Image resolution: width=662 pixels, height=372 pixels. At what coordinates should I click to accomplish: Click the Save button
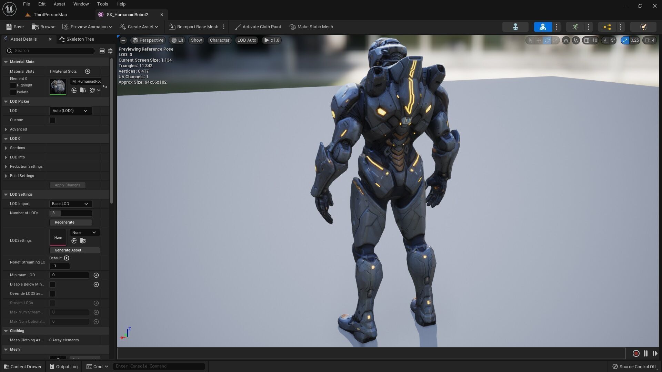pyautogui.click(x=15, y=27)
